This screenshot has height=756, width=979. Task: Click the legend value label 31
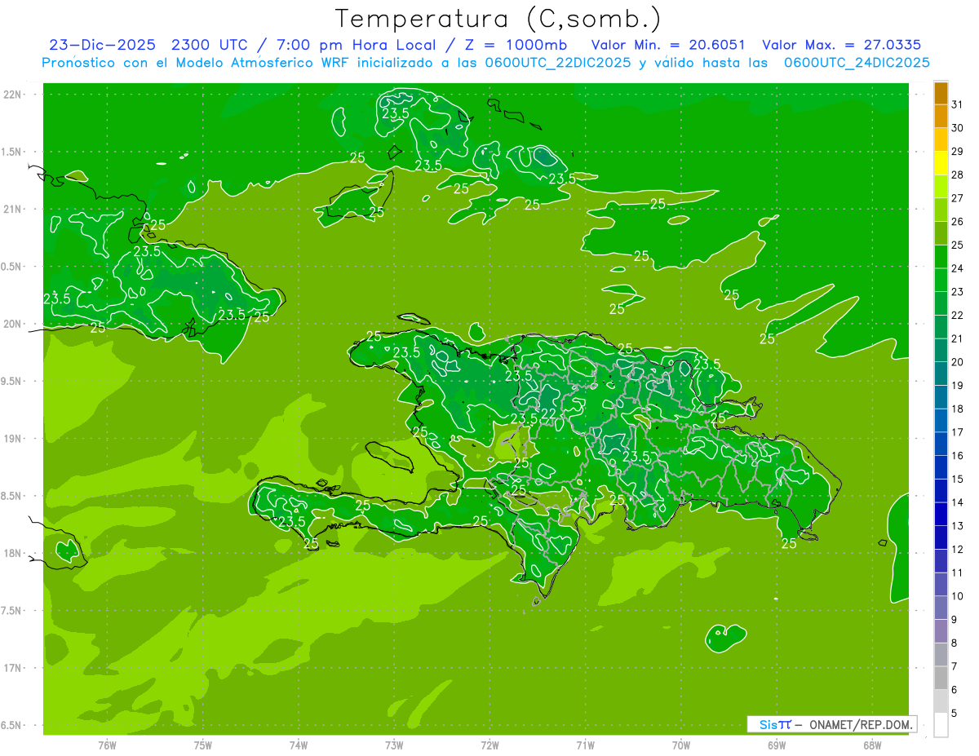(958, 104)
